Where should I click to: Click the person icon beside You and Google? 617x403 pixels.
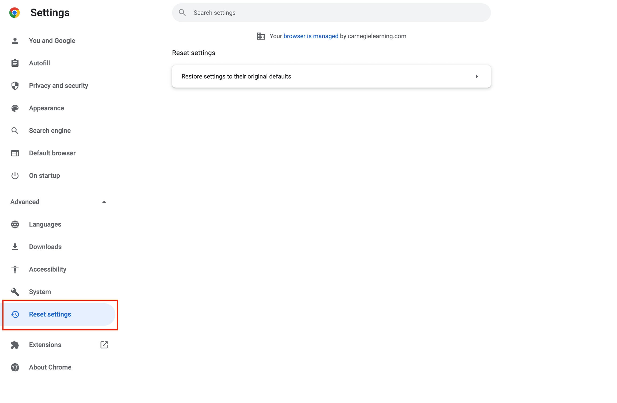coord(15,41)
